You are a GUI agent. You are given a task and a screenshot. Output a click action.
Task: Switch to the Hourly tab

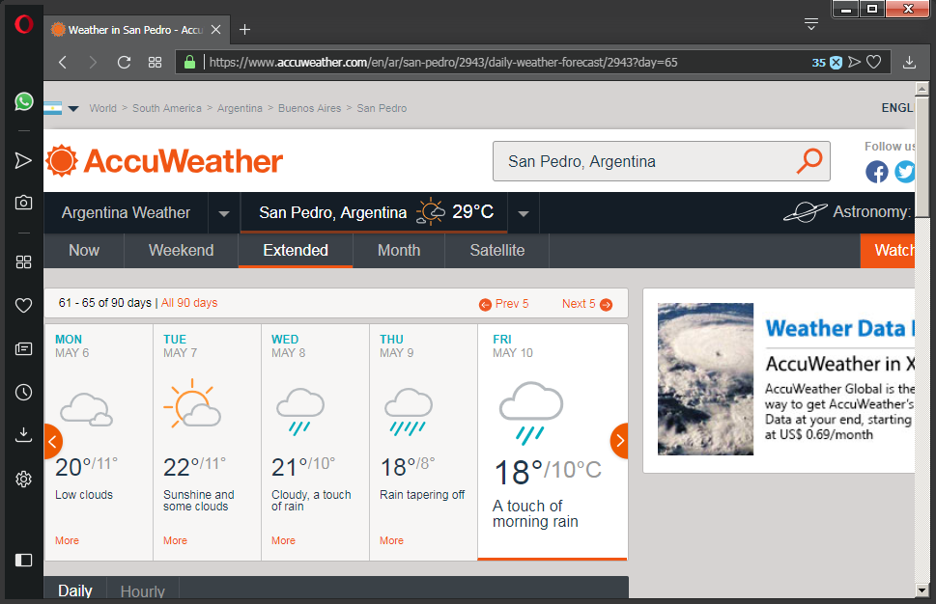click(143, 590)
